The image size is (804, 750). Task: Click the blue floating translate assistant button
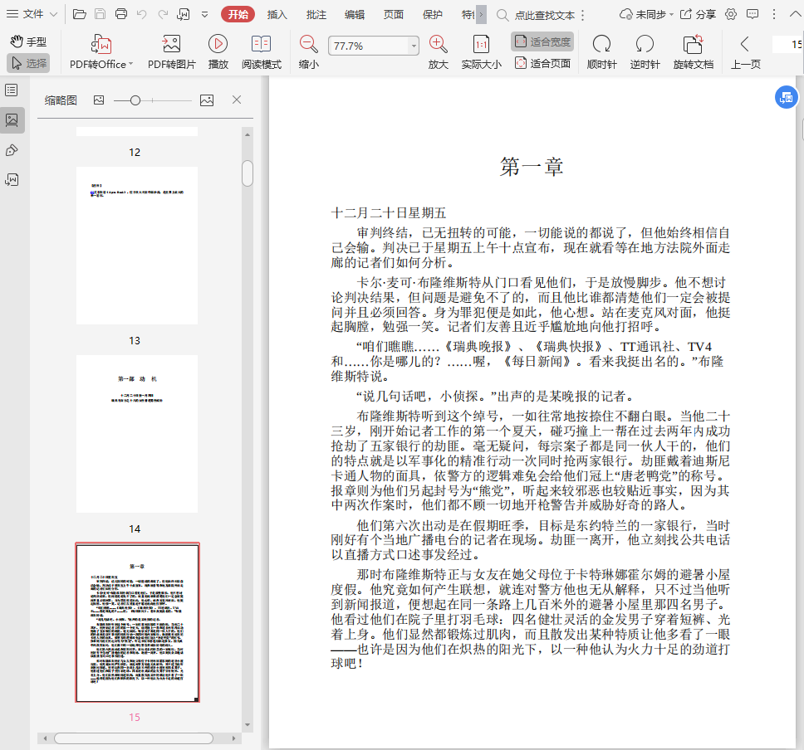786,97
